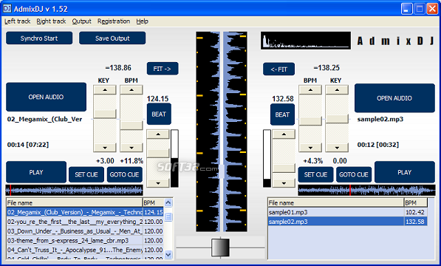Screen dimensions: 441x266
Task: Click the right deck BPM slider thumb
Action: (310, 121)
